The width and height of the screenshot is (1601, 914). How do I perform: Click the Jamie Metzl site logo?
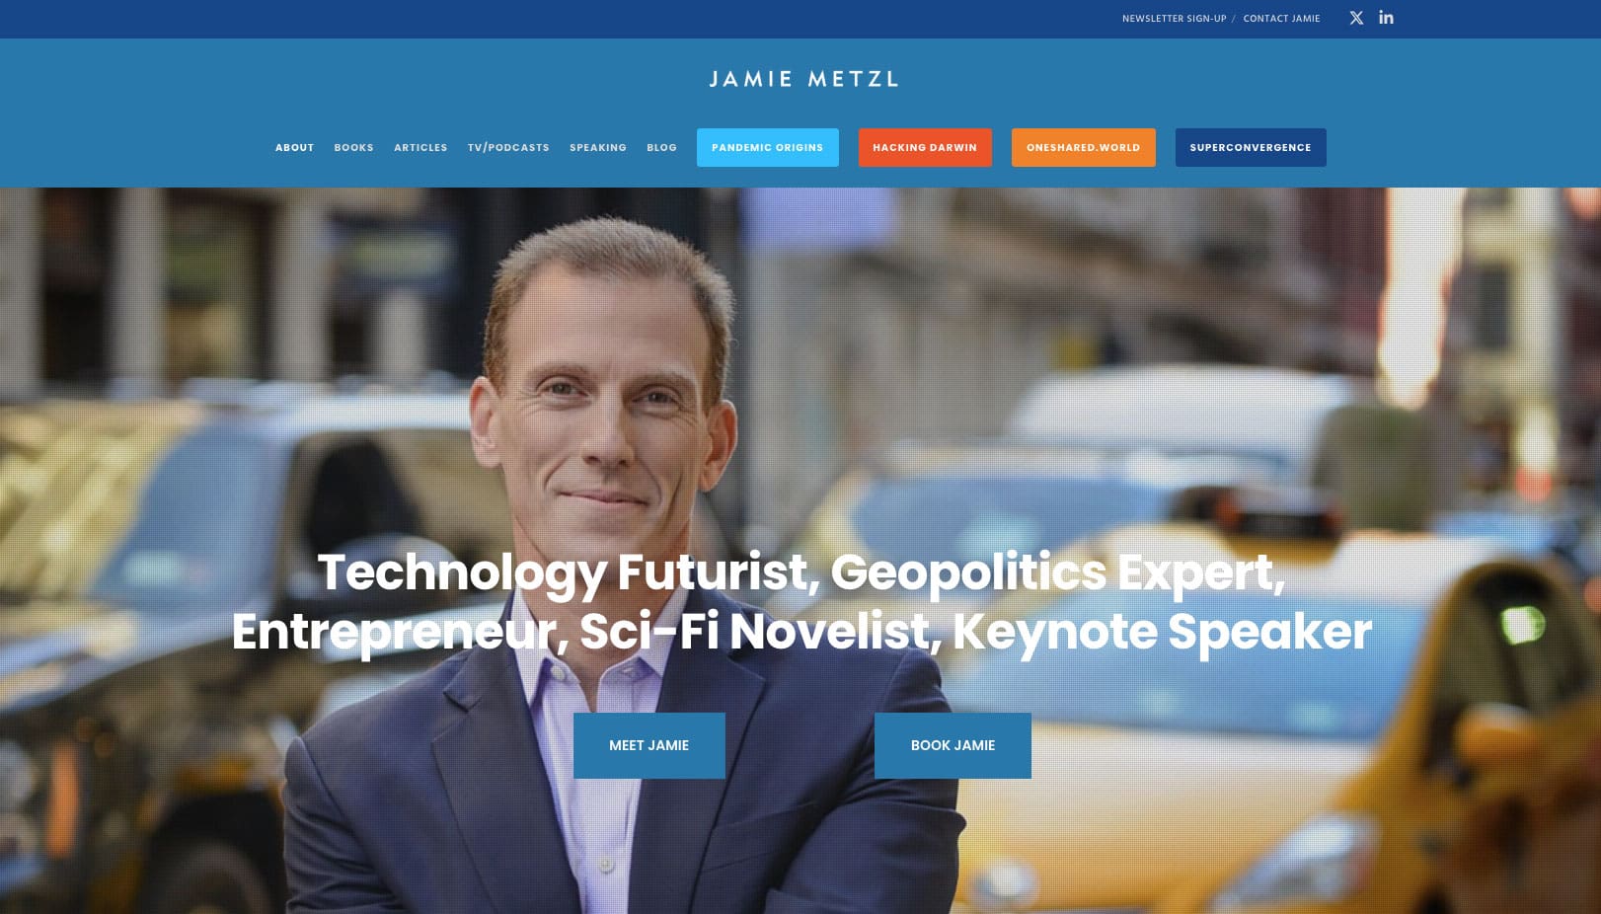(x=803, y=79)
